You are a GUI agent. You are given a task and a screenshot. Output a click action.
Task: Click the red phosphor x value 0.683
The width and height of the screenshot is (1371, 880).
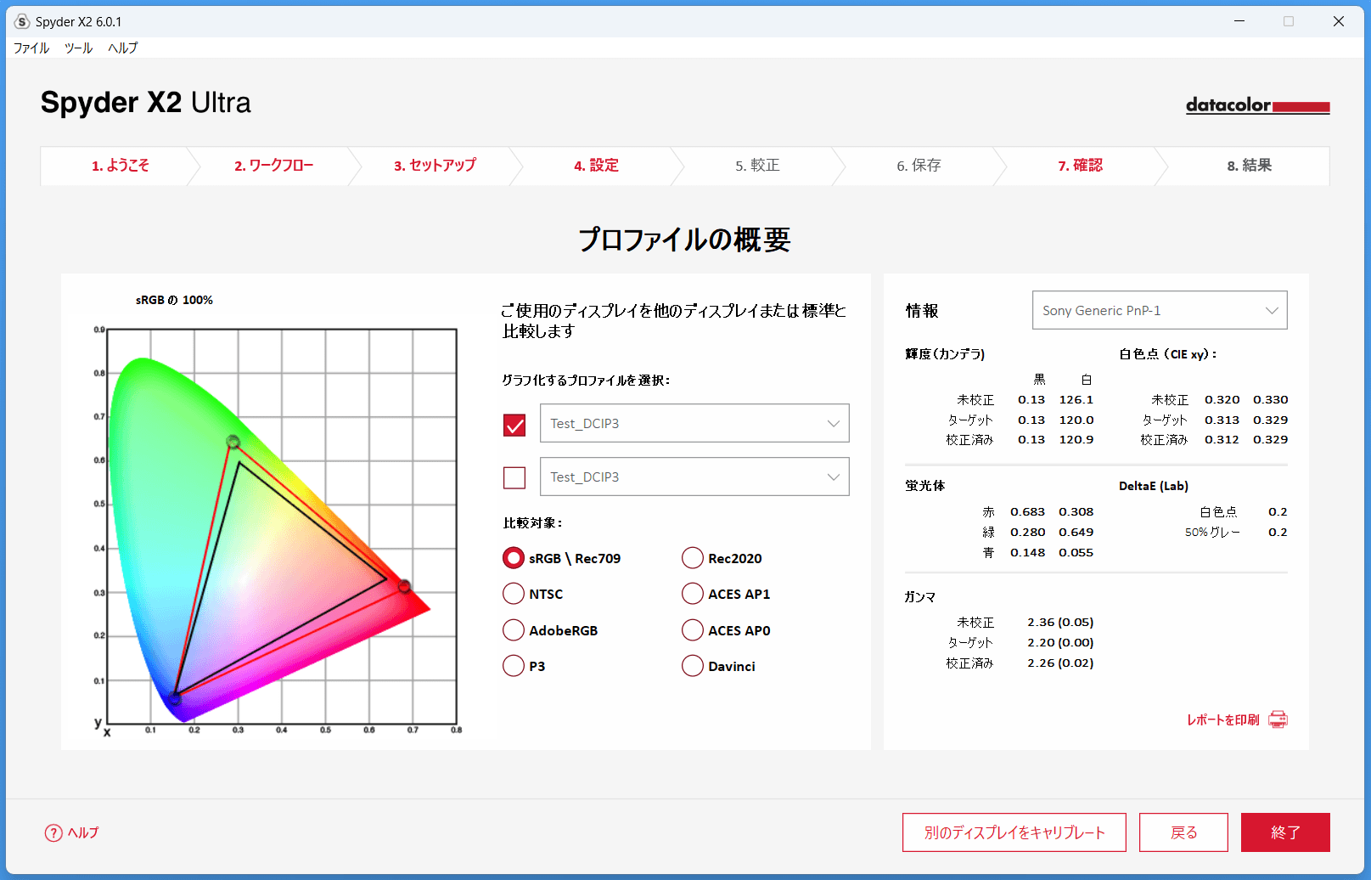click(x=1027, y=512)
